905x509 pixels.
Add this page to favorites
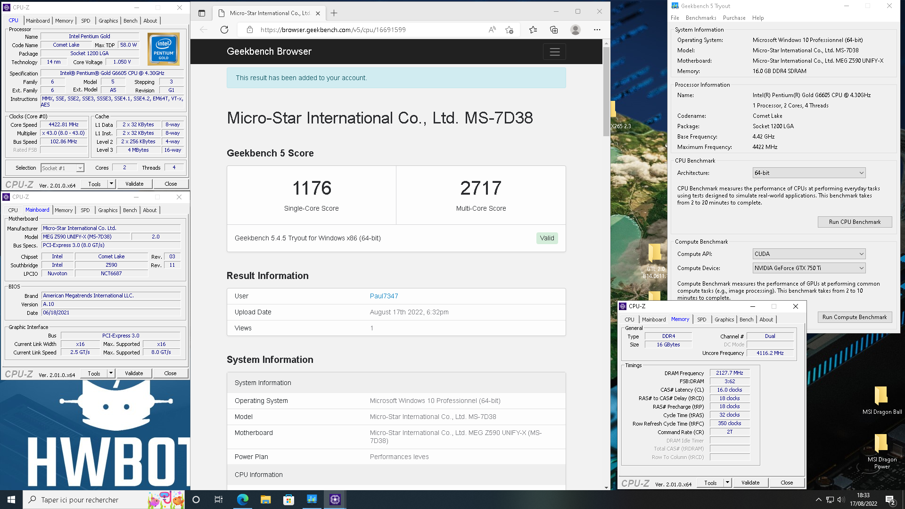pyautogui.click(x=509, y=30)
